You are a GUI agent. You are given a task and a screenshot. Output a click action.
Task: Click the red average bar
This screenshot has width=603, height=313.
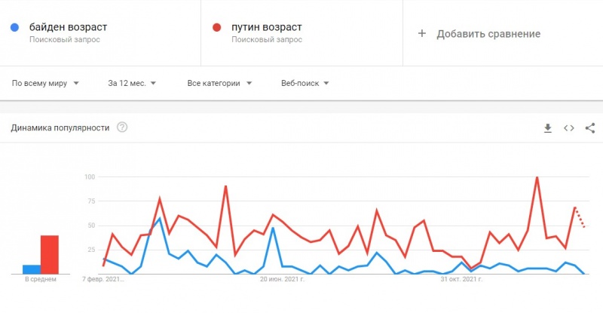50,254
